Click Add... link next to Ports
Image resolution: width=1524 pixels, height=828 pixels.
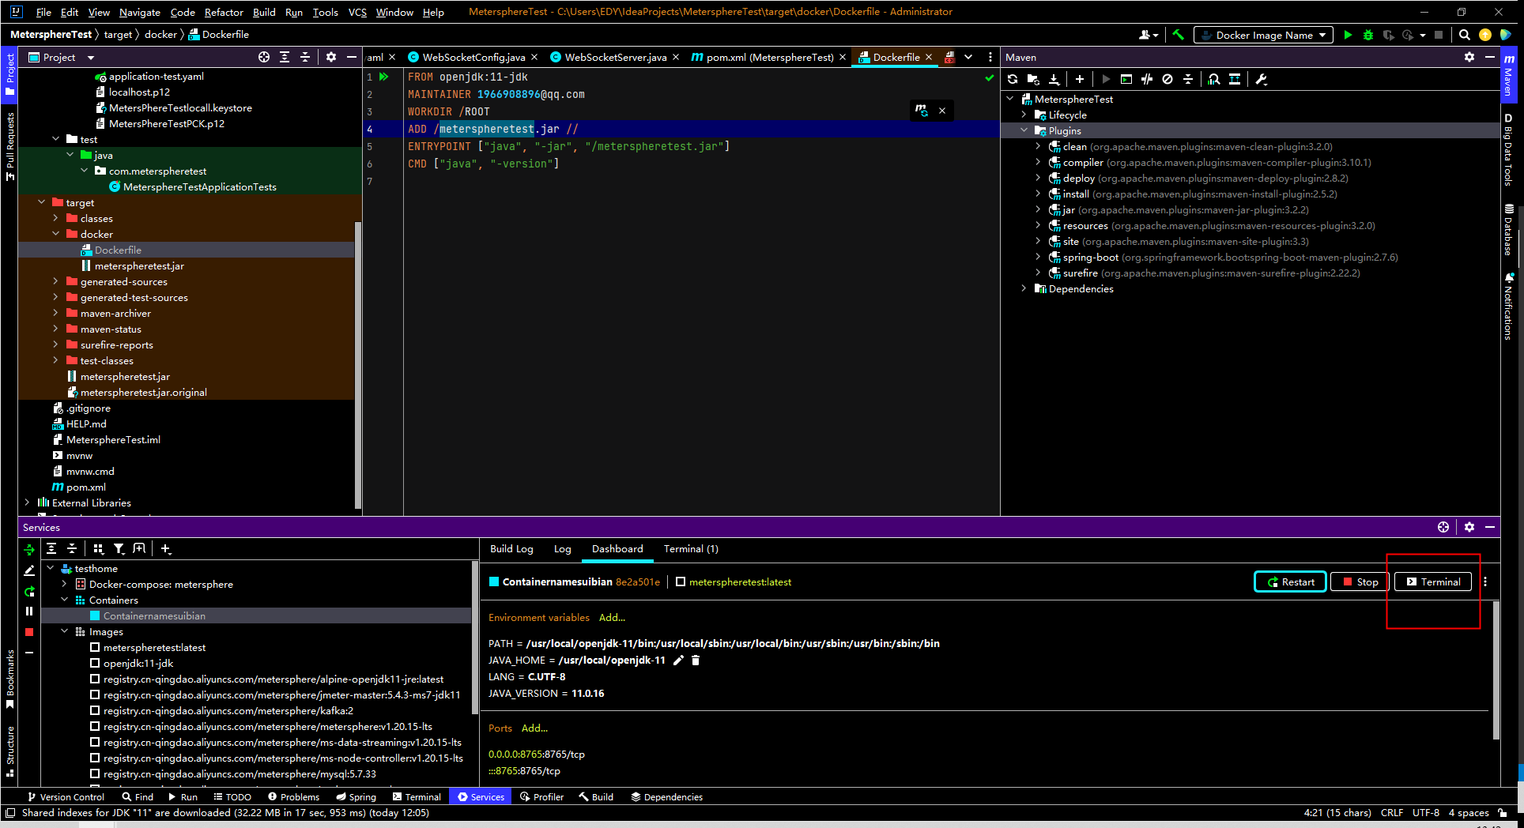pyautogui.click(x=534, y=728)
